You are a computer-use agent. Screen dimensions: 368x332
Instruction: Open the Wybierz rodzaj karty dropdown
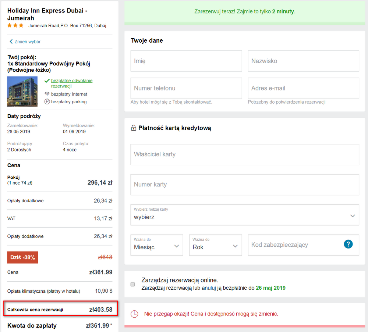tap(245, 215)
